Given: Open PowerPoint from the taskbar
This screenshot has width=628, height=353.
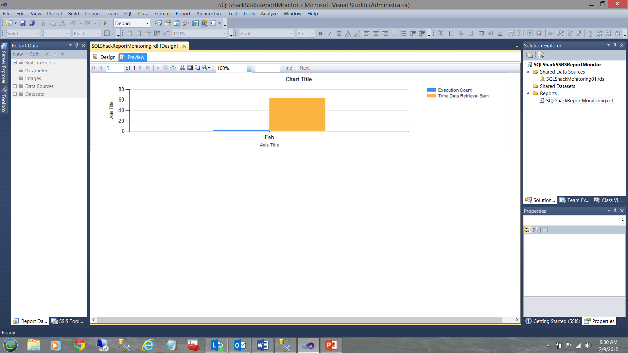Looking at the screenshot, I should (331, 345).
